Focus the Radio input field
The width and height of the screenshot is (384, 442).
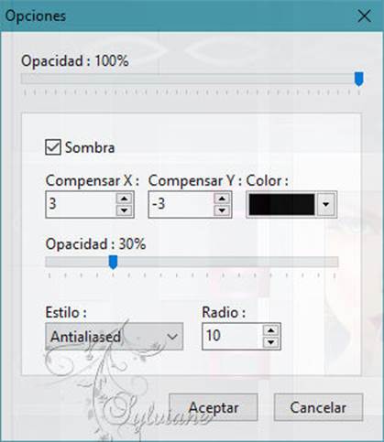pyautogui.click(x=233, y=337)
